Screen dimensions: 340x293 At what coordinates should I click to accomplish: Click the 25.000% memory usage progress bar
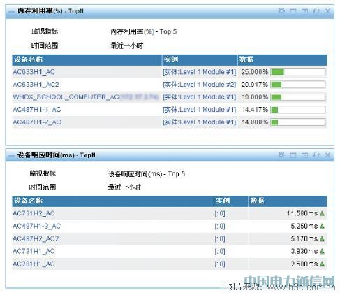[x=298, y=72]
